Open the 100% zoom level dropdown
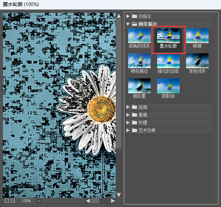This screenshot has width=221, height=207. pos(38,201)
